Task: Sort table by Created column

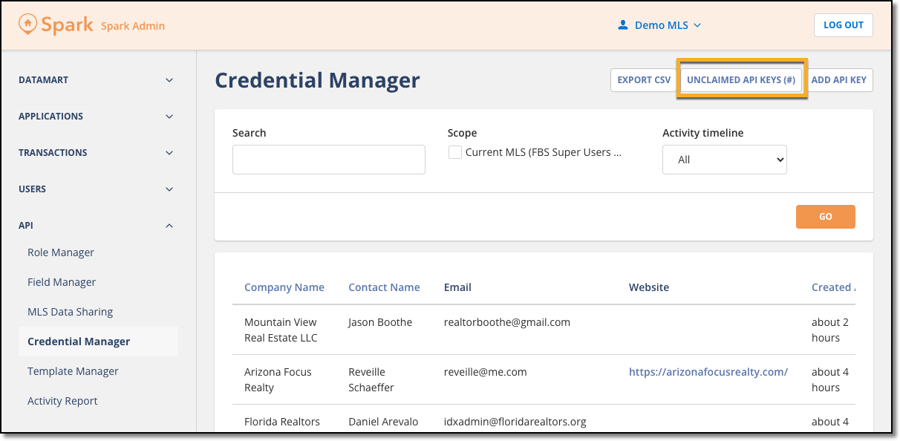Action: (833, 287)
